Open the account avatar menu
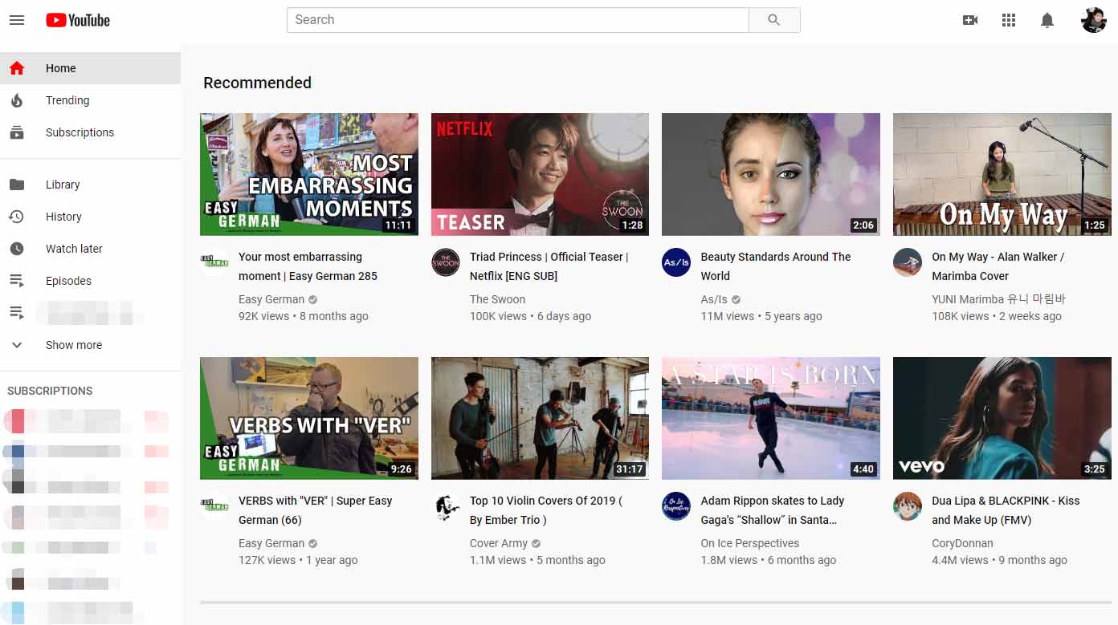The image size is (1118, 625). (1094, 20)
